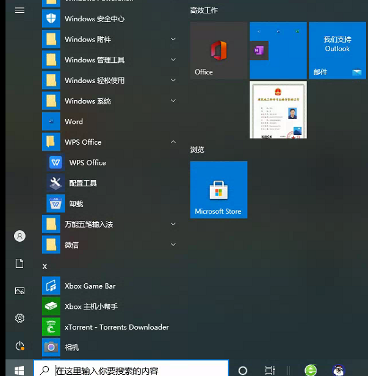Click the Word label text
Image resolution: width=368 pixels, height=376 pixels.
coord(74,121)
